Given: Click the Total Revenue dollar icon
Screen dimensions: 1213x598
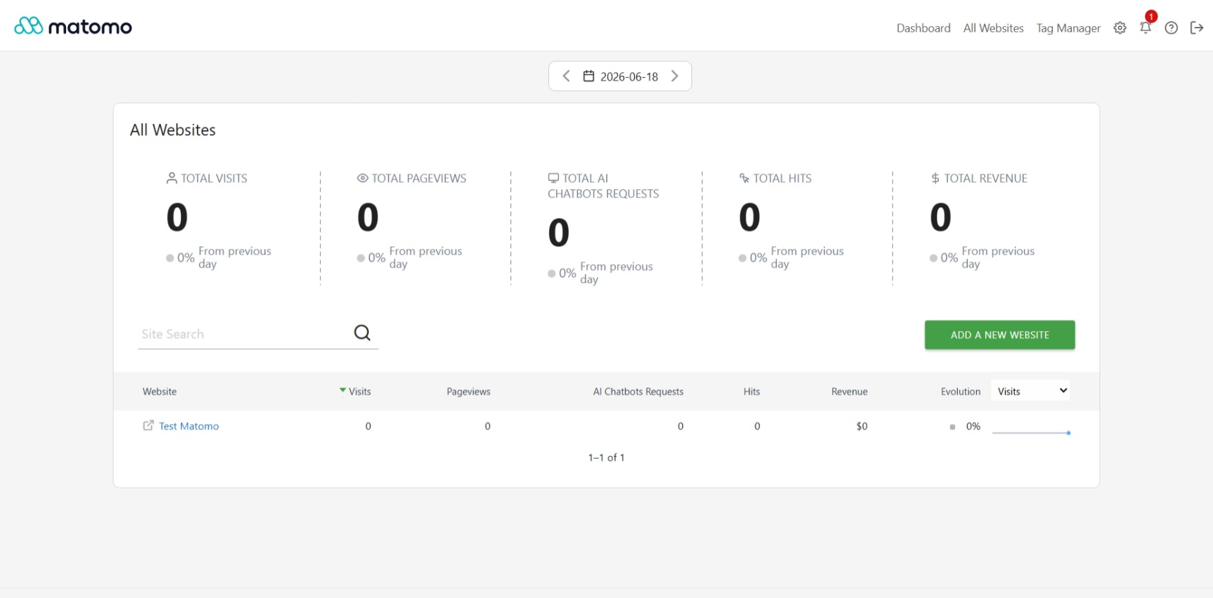Looking at the screenshot, I should pos(935,178).
